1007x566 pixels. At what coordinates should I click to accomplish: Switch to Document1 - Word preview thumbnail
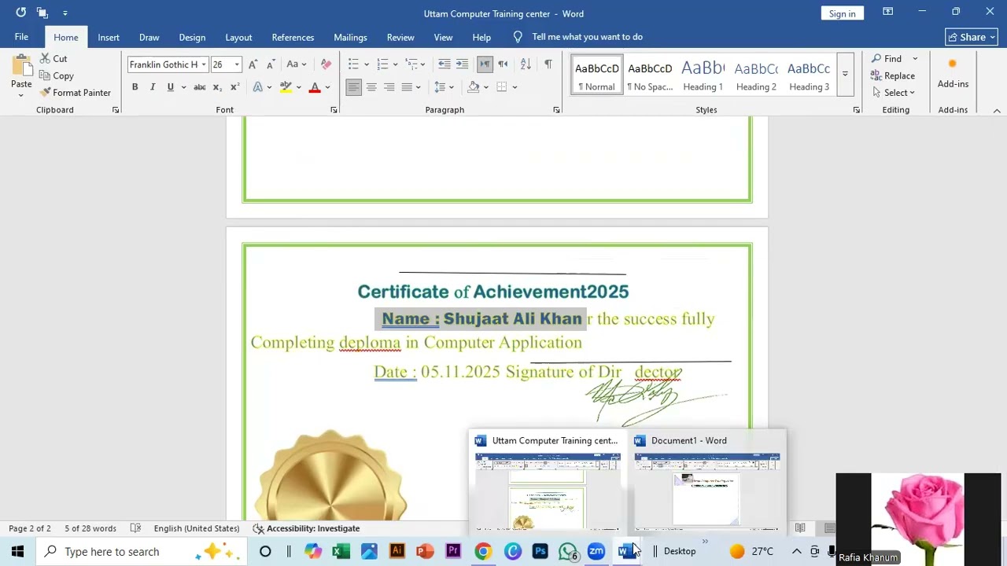click(706, 483)
